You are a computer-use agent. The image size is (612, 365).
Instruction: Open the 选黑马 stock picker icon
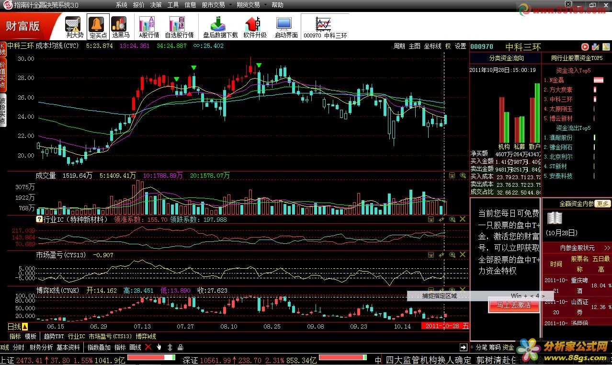[x=121, y=27]
